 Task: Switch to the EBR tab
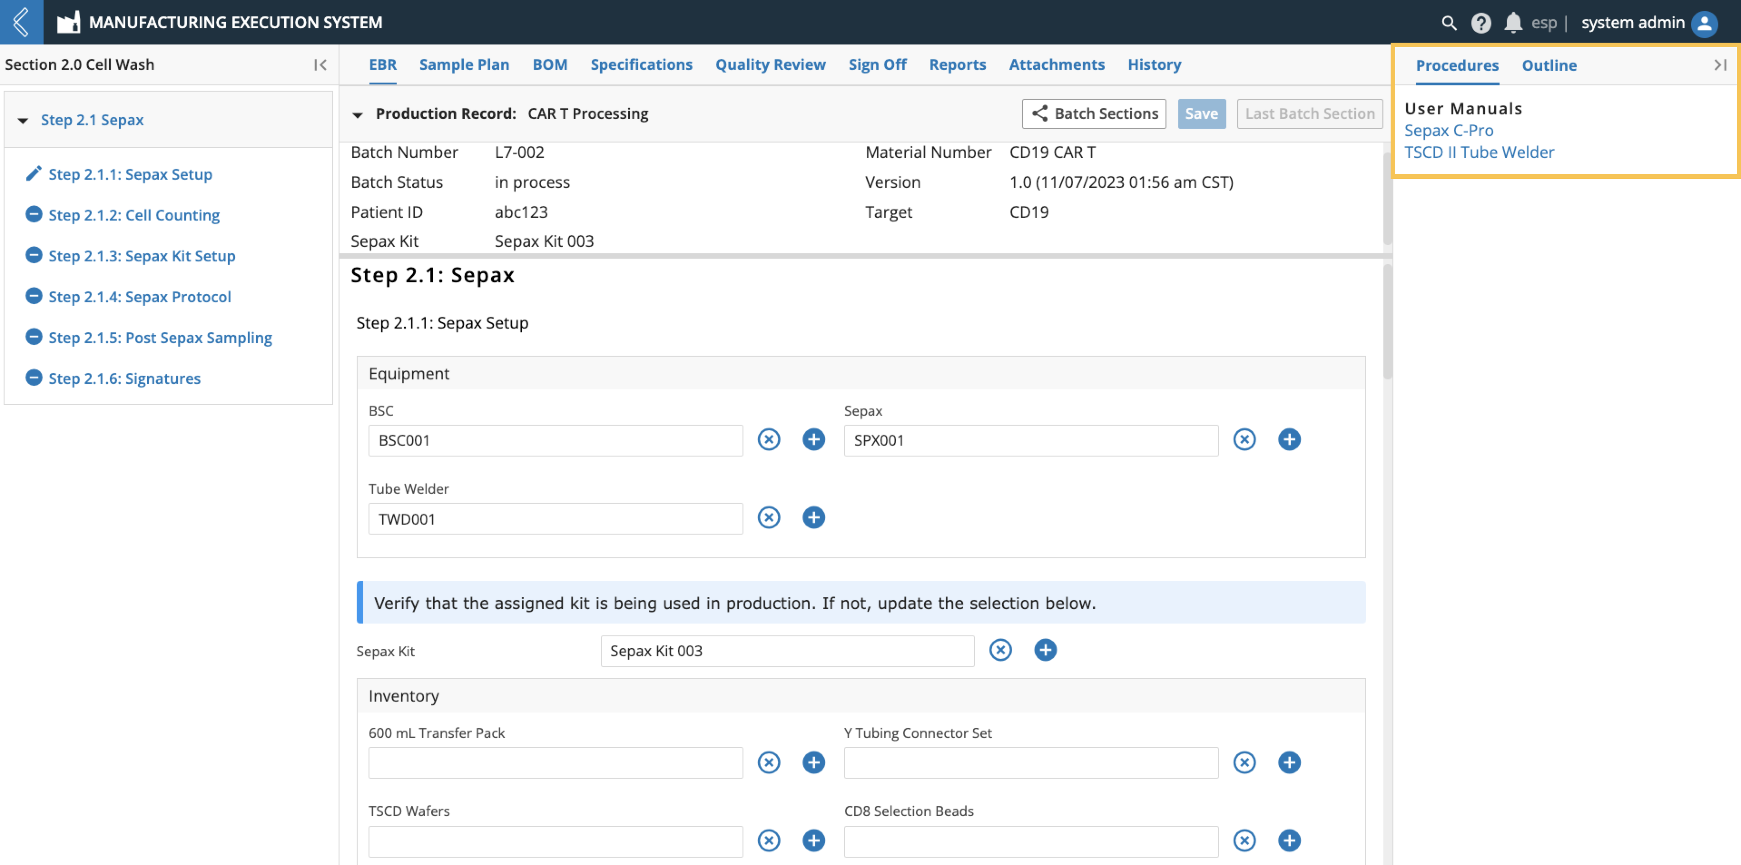[x=383, y=65]
